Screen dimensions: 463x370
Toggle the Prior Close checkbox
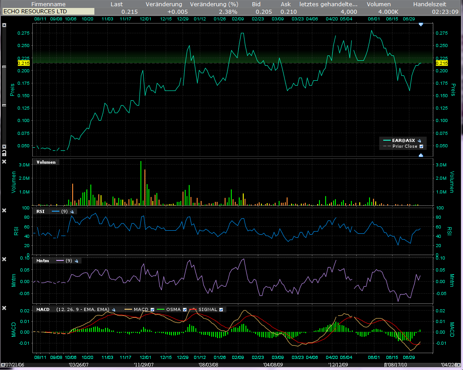click(x=421, y=146)
